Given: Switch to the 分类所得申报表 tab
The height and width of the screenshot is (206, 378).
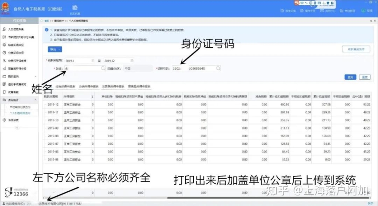Looking at the screenshot, I should click(89, 87).
